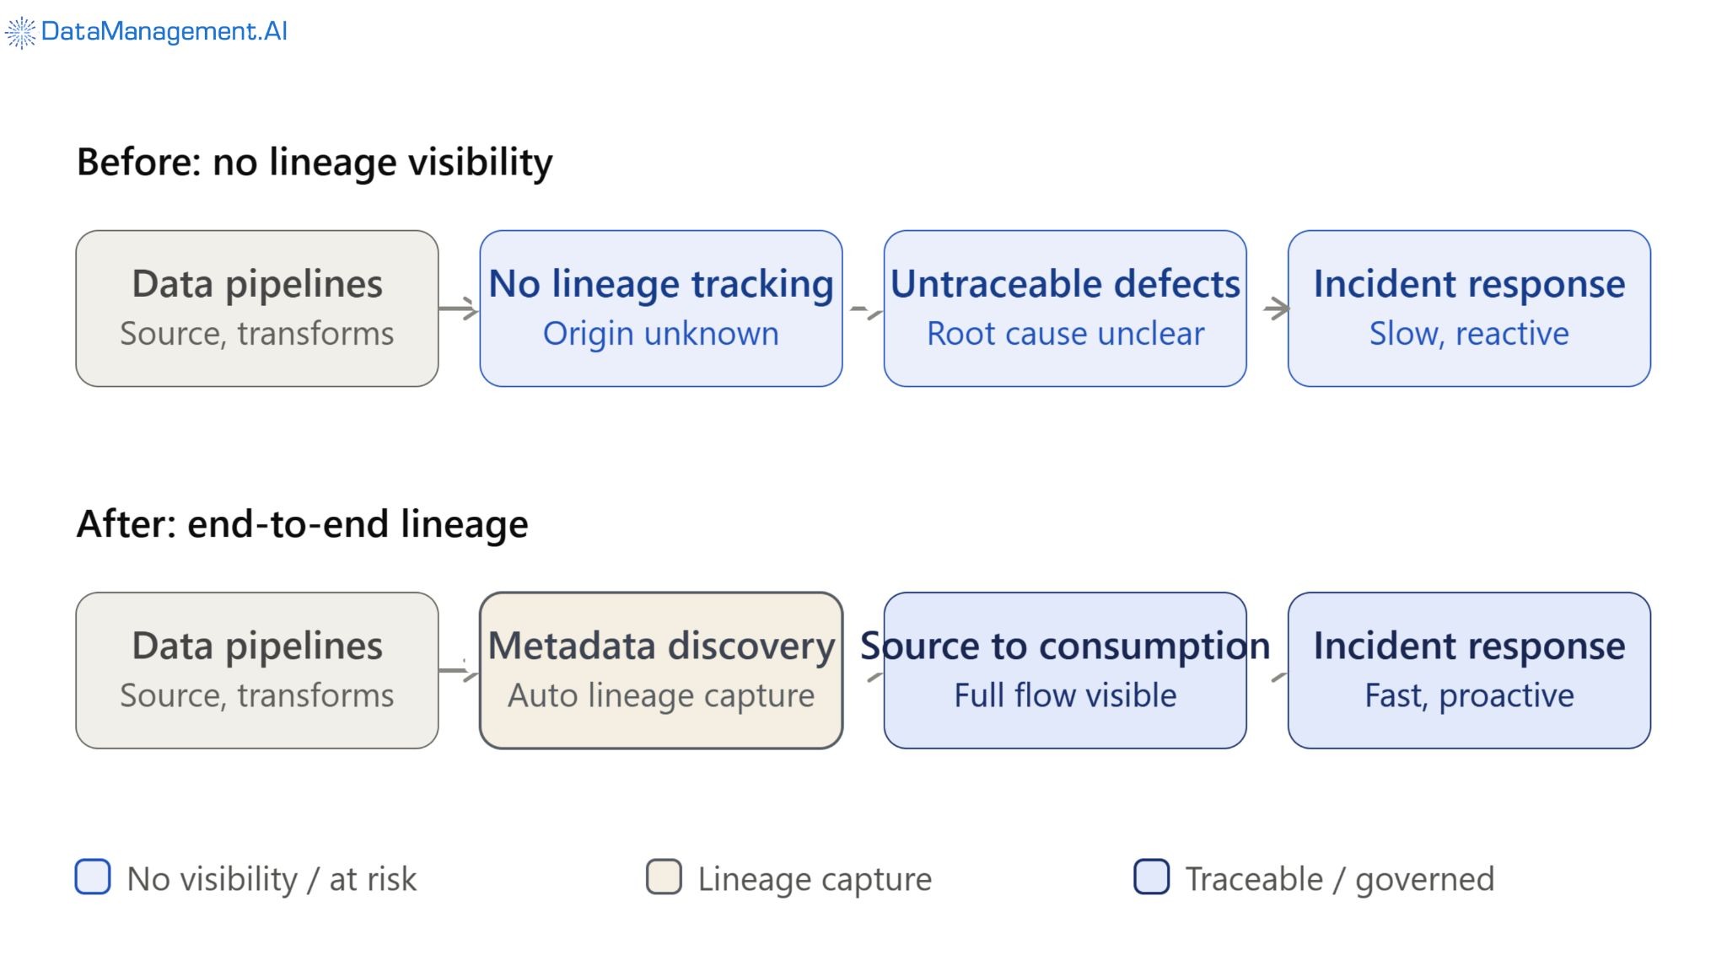1727x971 pixels.
Task: Open the DataManagement.AI brand link
Action: (x=146, y=32)
